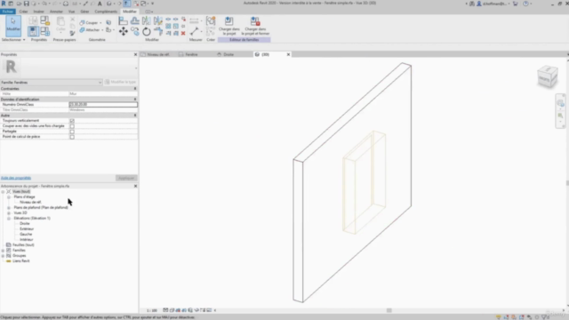Open the Créer ribbon tab
This screenshot has height=320, width=569.
pyautogui.click(x=23, y=12)
